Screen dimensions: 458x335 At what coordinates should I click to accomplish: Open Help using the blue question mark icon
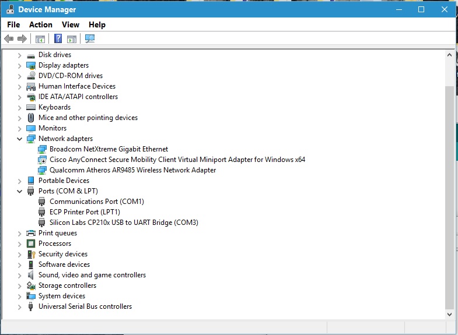58,39
